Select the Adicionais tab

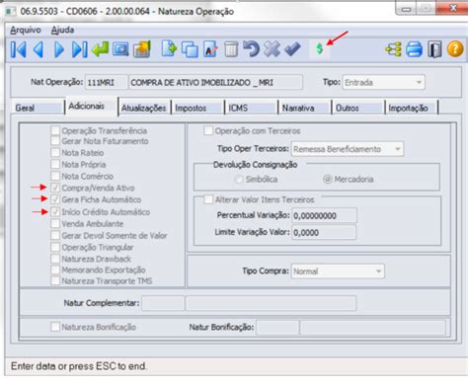click(92, 106)
